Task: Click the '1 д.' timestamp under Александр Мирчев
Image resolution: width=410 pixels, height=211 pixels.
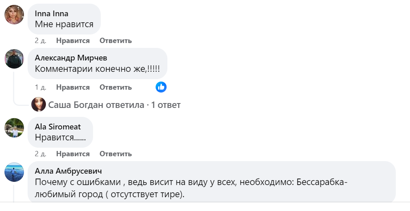Action: coord(41,87)
